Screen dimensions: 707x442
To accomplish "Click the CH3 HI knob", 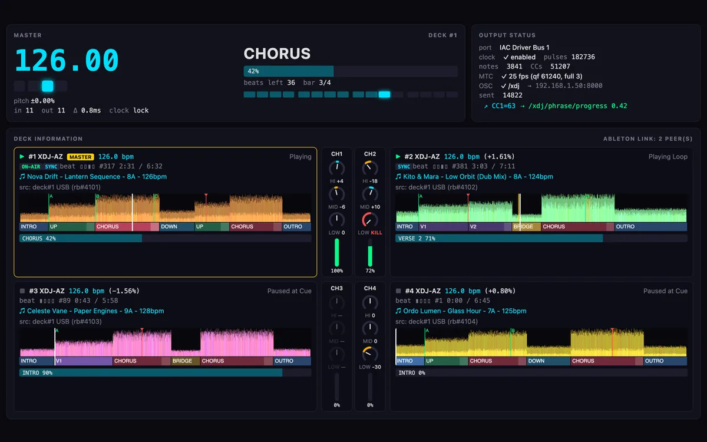I will point(337,303).
